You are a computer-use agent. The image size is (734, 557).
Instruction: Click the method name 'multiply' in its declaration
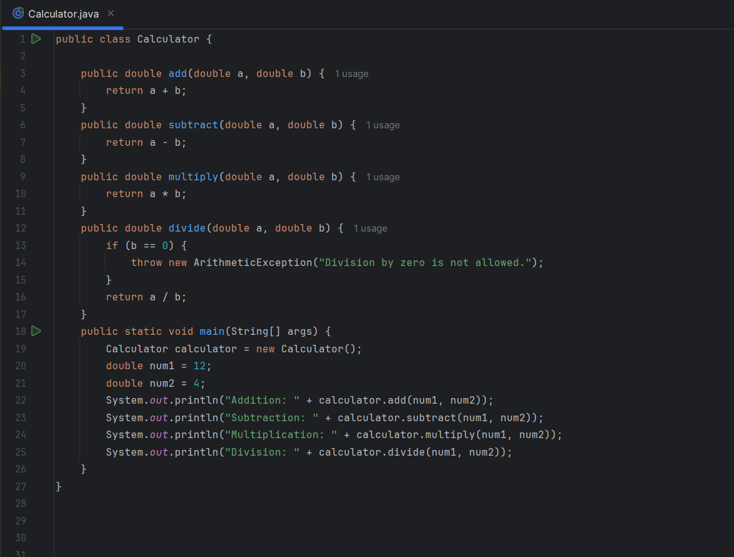(x=194, y=176)
